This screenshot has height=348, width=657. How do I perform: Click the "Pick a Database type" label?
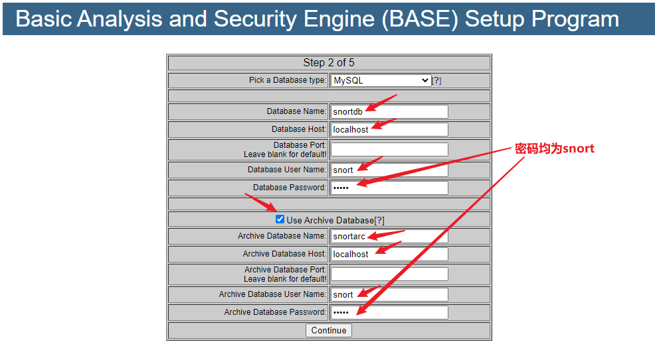coord(288,80)
